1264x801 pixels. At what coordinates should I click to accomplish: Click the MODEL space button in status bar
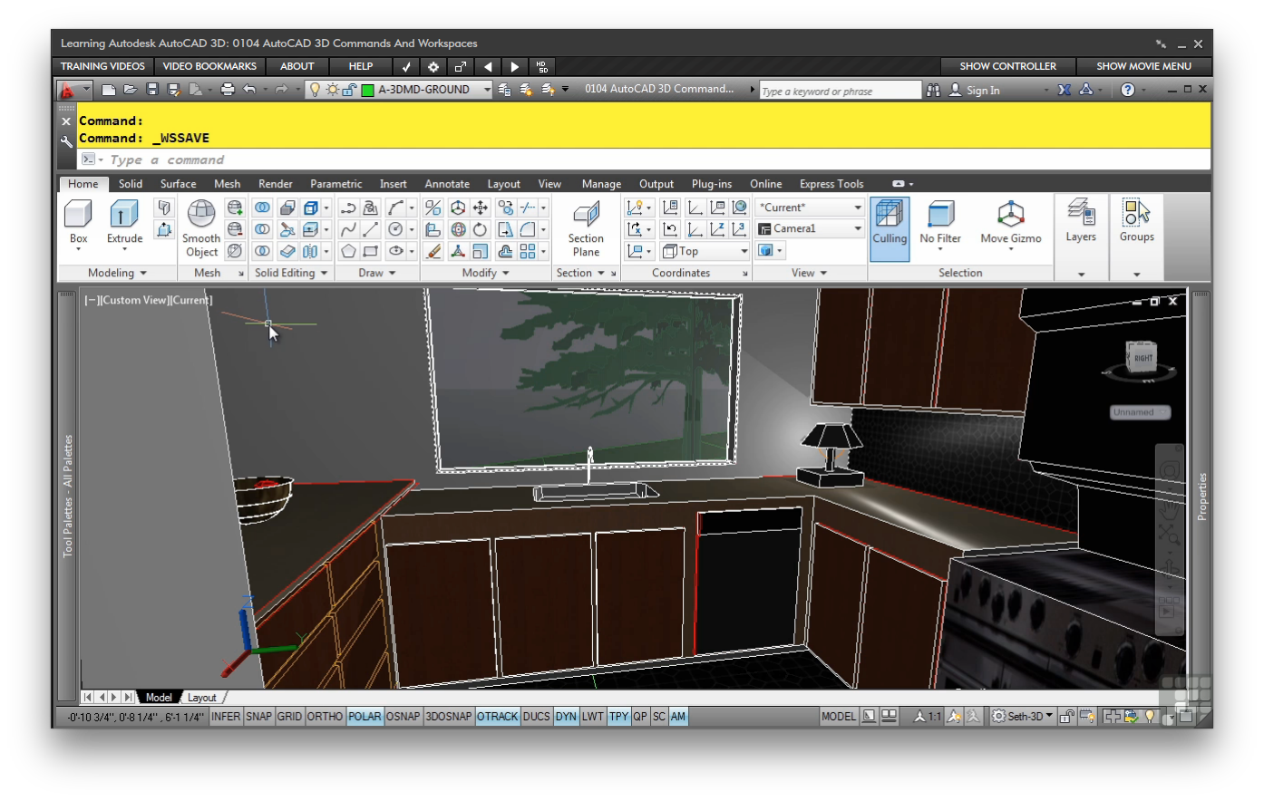click(x=838, y=716)
